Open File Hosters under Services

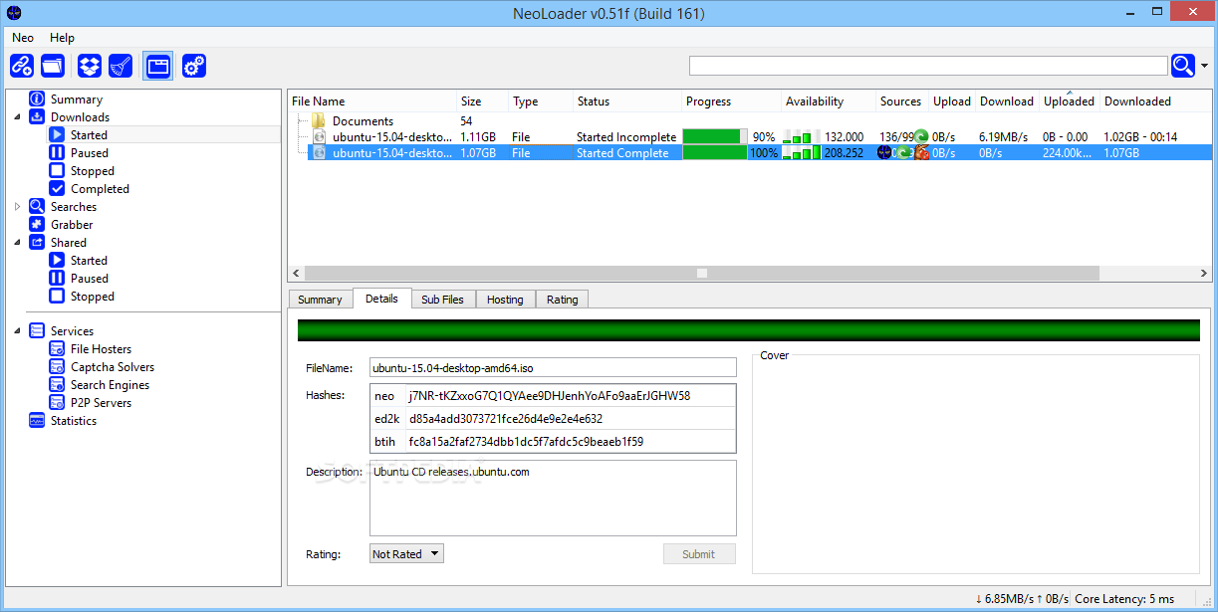coord(101,349)
